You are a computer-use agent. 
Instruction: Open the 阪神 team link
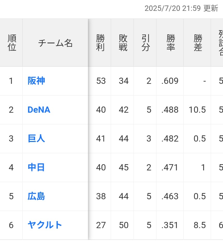[36, 81]
